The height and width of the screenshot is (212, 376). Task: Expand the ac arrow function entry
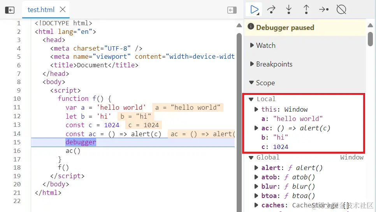tap(256, 128)
